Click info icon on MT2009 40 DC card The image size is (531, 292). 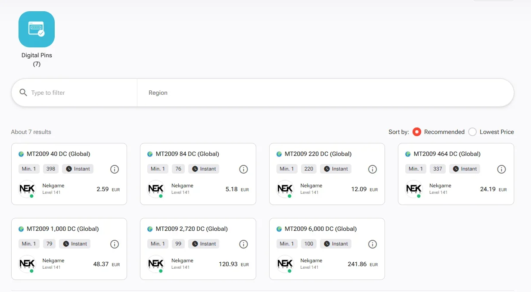(x=115, y=169)
